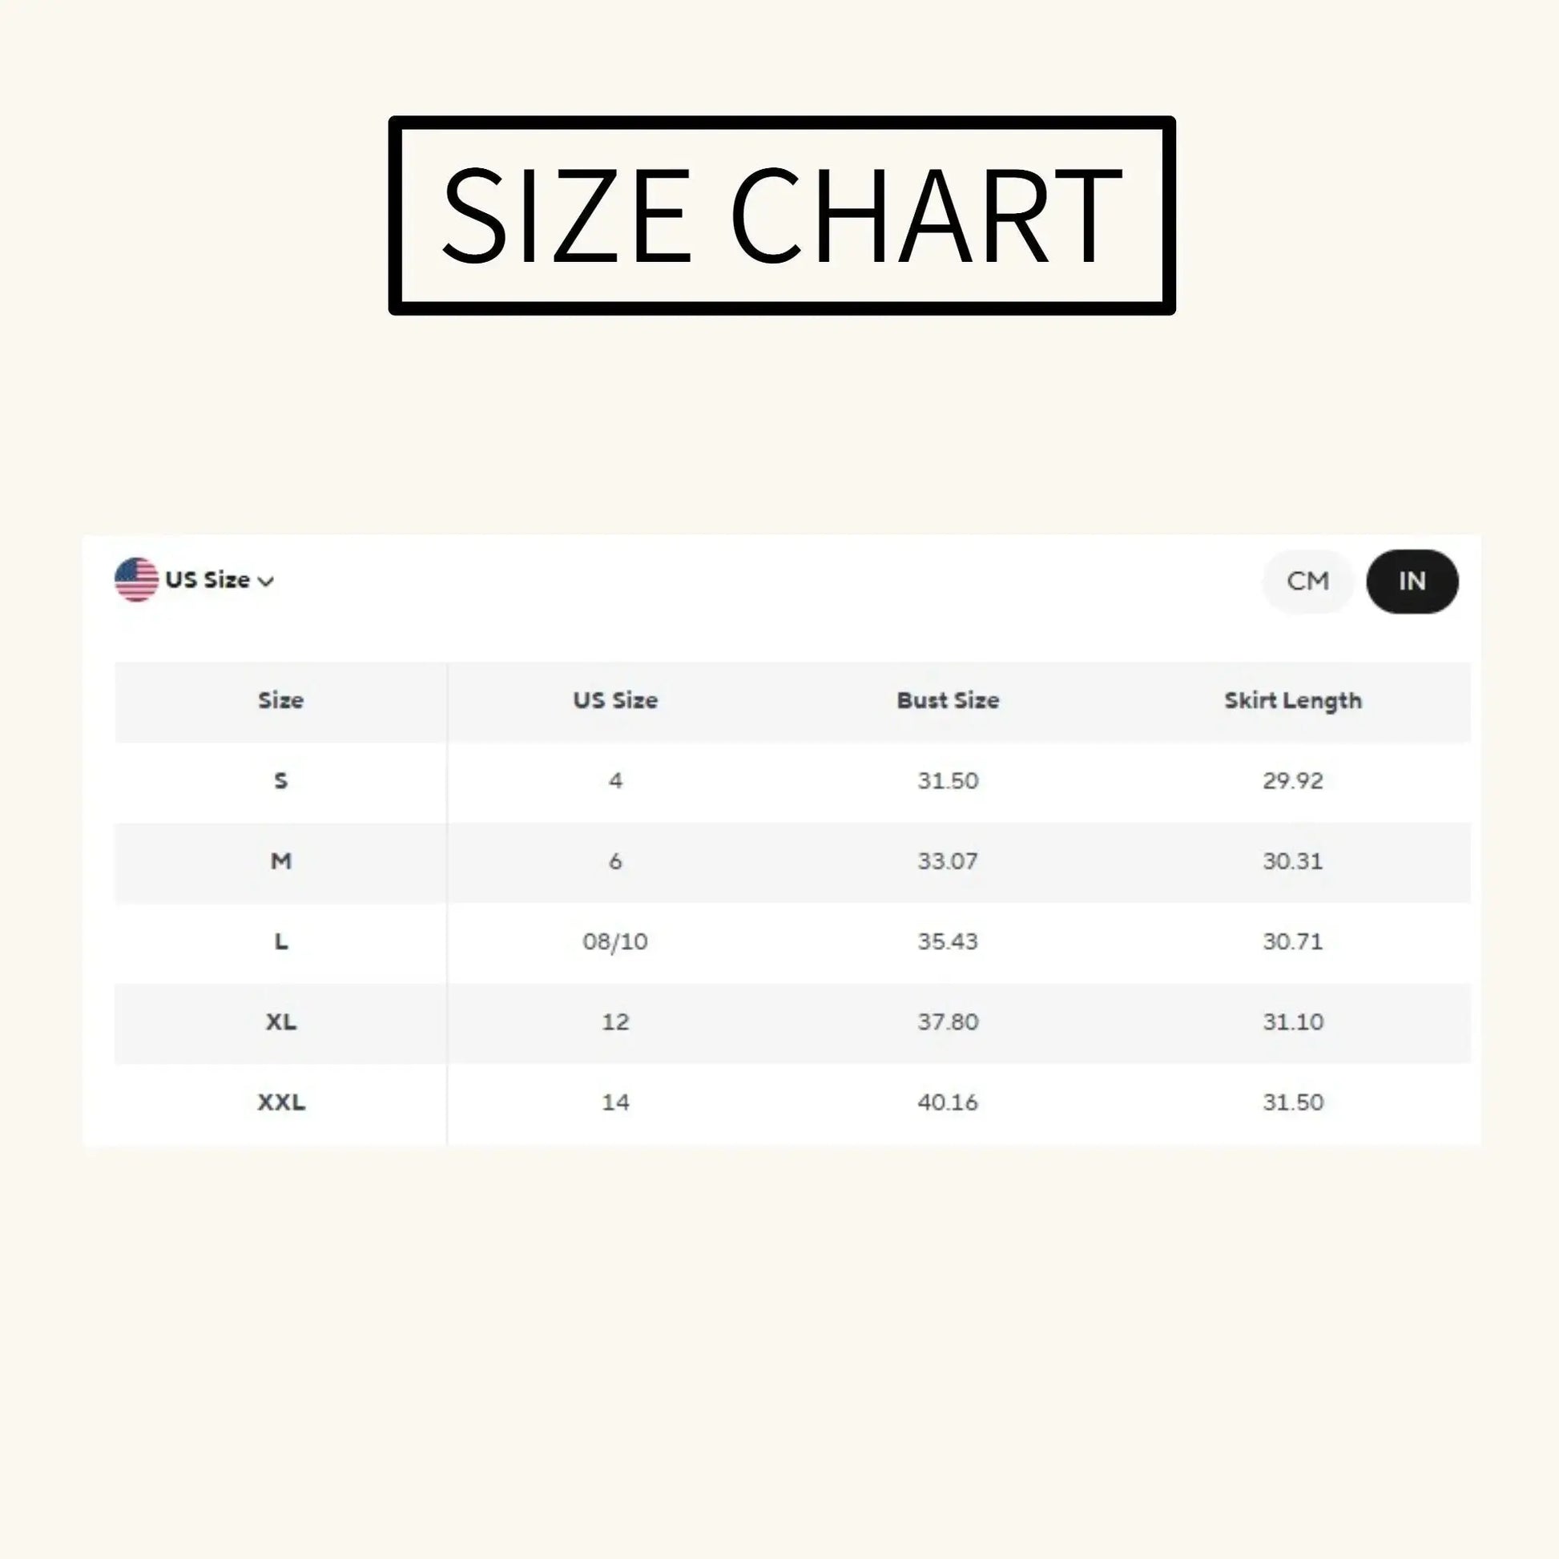The width and height of the screenshot is (1559, 1559).
Task: Expand the chevron beside US Size
Action: 265,581
